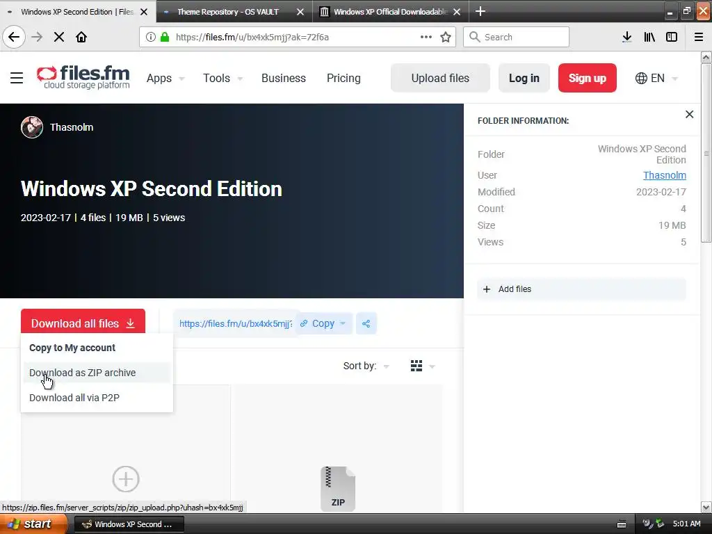
Task: Click the page scrollbar down arrow
Action: (706, 507)
